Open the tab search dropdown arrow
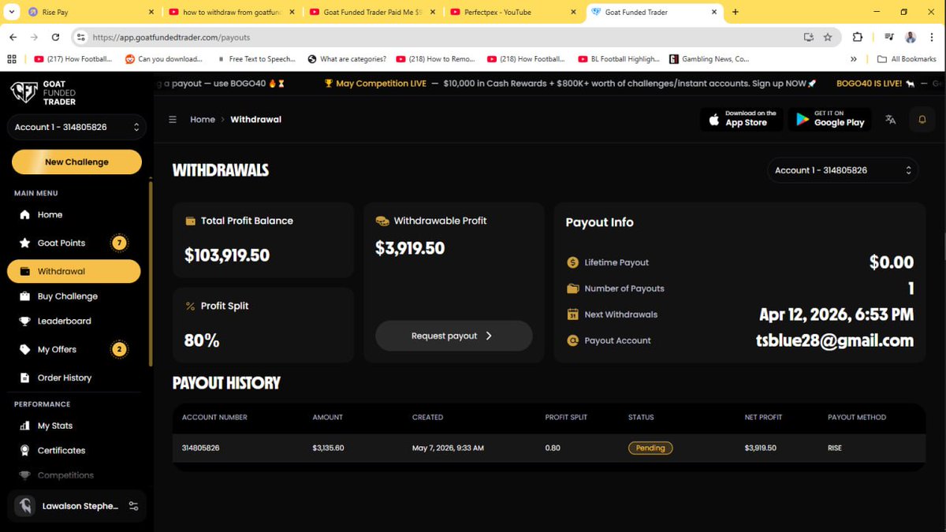Image resolution: width=946 pixels, height=532 pixels. pyautogui.click(x=11, y=12)
